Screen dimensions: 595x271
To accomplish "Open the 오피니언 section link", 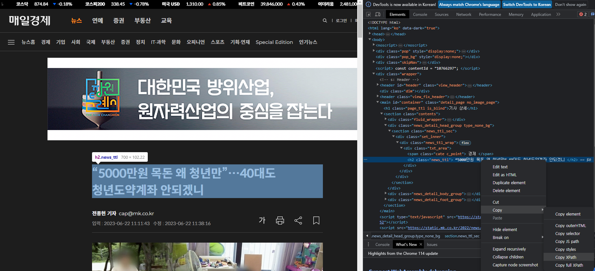I will pos(196,42).
